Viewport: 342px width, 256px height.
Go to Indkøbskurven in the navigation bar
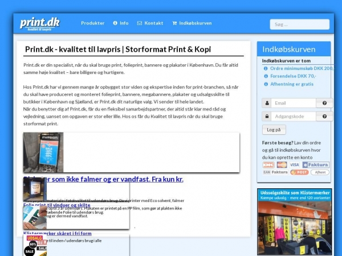click(x=192, y=23)
